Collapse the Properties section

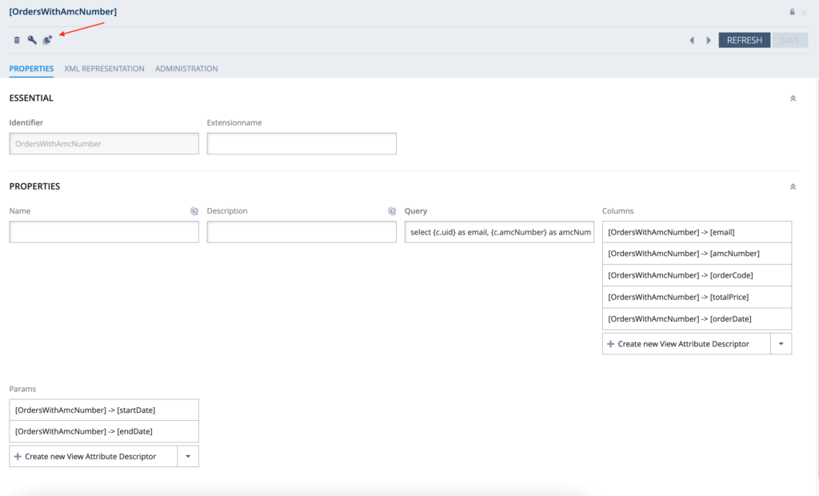[x=793, y=186]
